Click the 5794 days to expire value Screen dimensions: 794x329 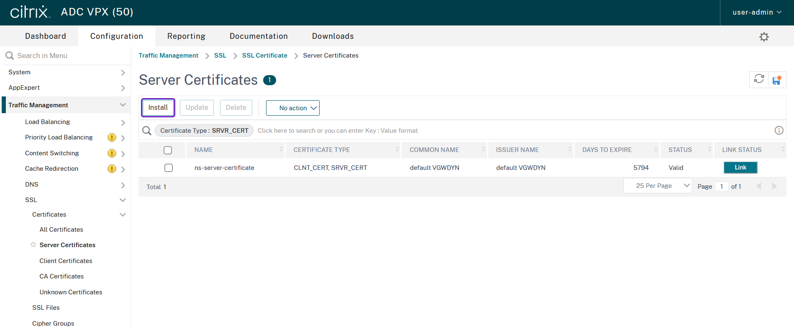click(x=641, y=168)
